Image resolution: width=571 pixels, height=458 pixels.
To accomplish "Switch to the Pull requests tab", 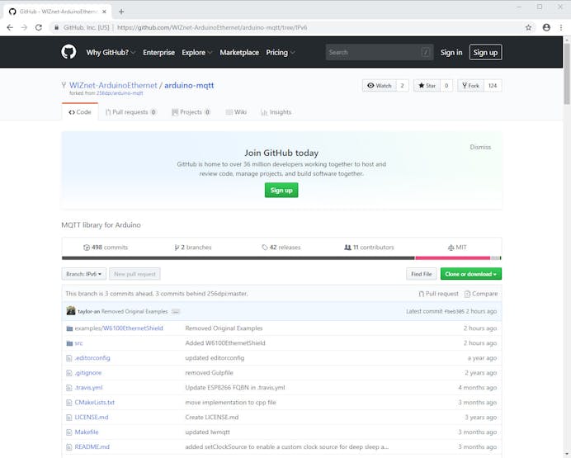I will click(130, 112).
